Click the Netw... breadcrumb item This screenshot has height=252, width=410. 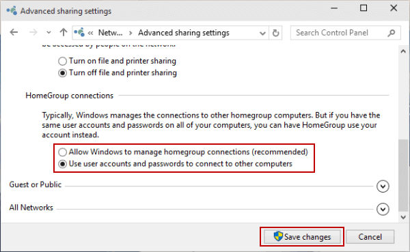[110, 33]
